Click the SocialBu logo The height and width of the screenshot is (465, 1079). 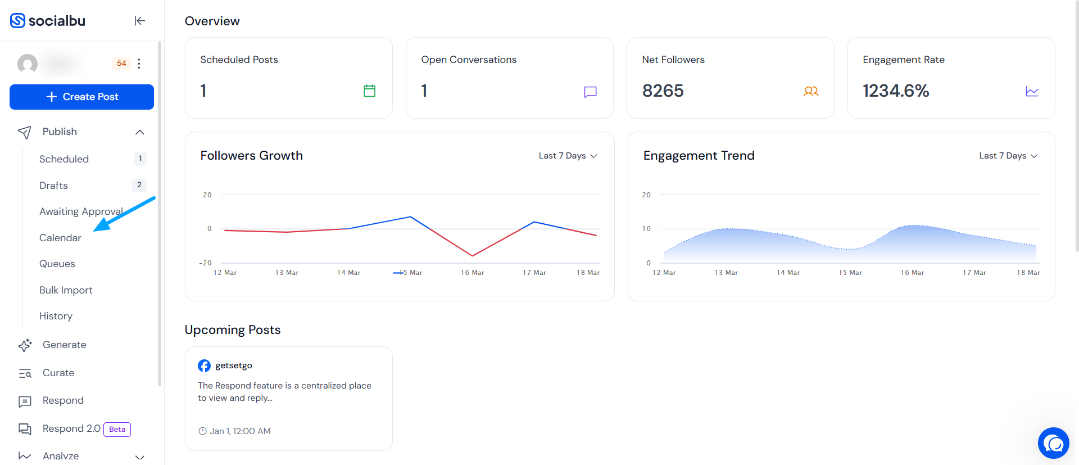tap(48, 21)
